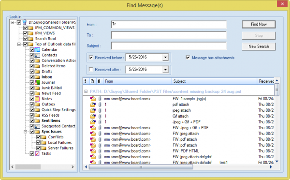Select the IPM_VIEWS folder
Screen dimensions: 290x180
[45, 33]
